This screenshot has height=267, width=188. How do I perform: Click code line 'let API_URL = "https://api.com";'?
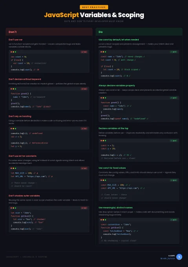[x=32, y=176]
